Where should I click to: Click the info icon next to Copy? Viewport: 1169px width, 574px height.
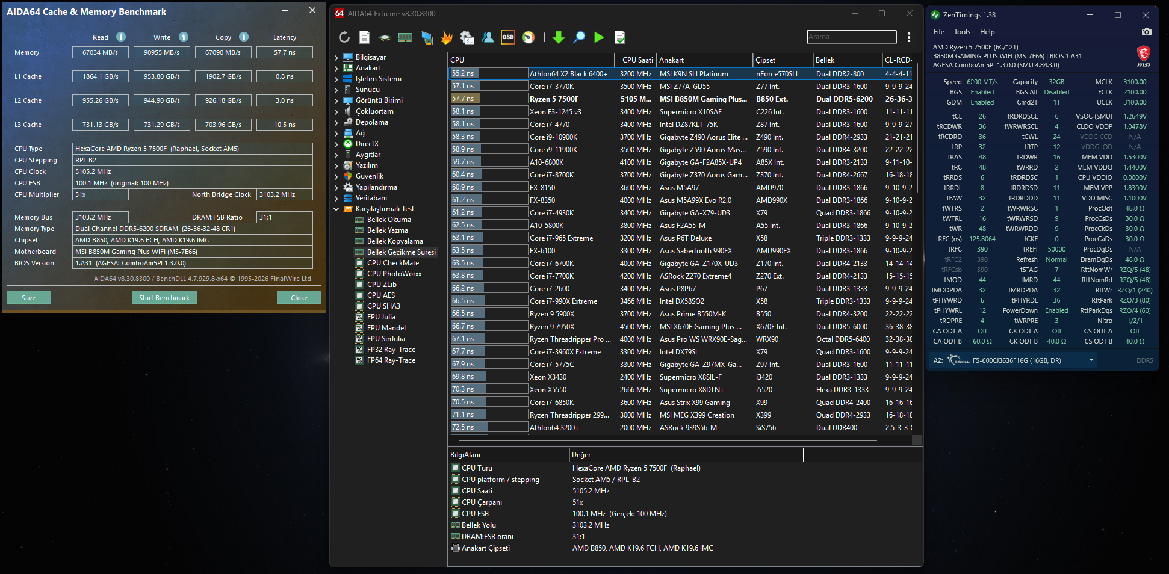tap(244, 37)
